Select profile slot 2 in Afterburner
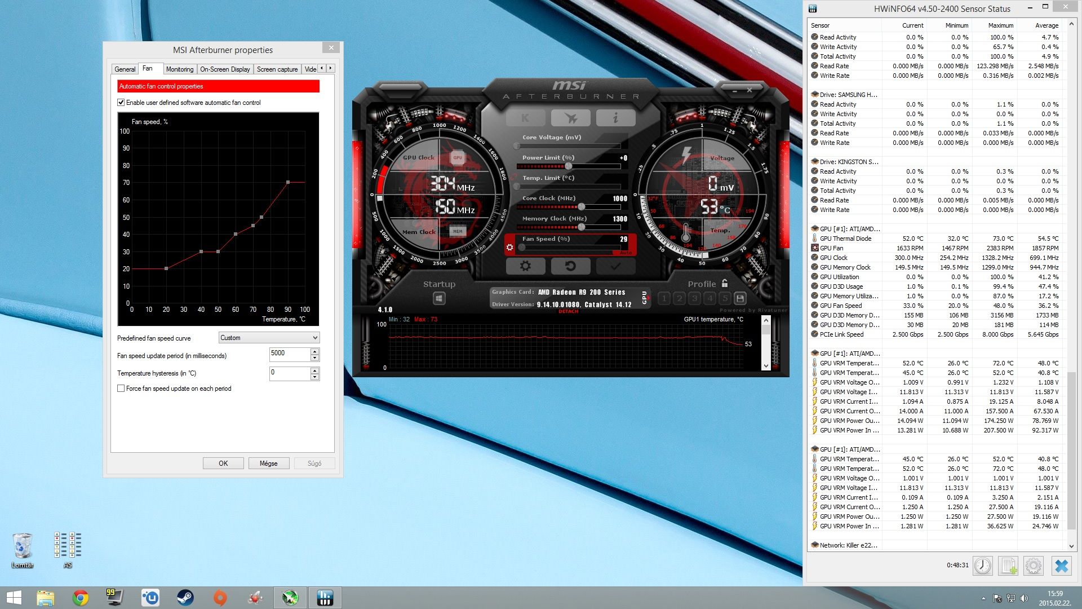1082x609 pixels. [679, 298]
